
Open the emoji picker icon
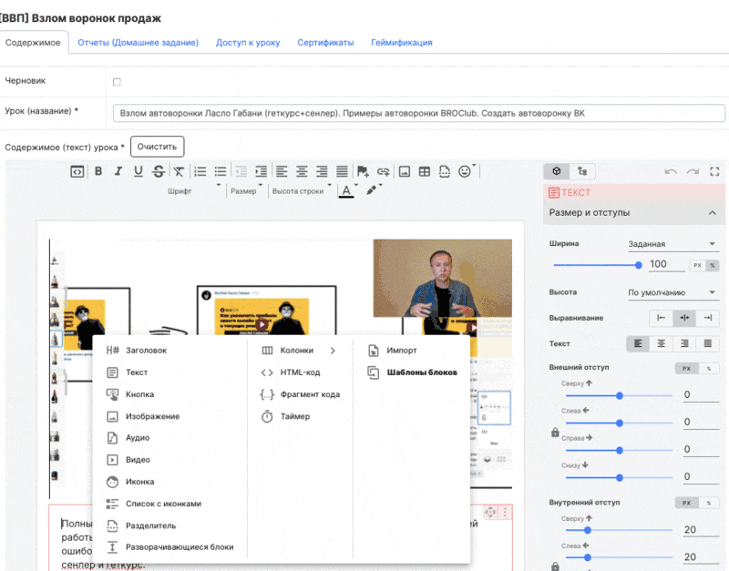coord(465,171)
